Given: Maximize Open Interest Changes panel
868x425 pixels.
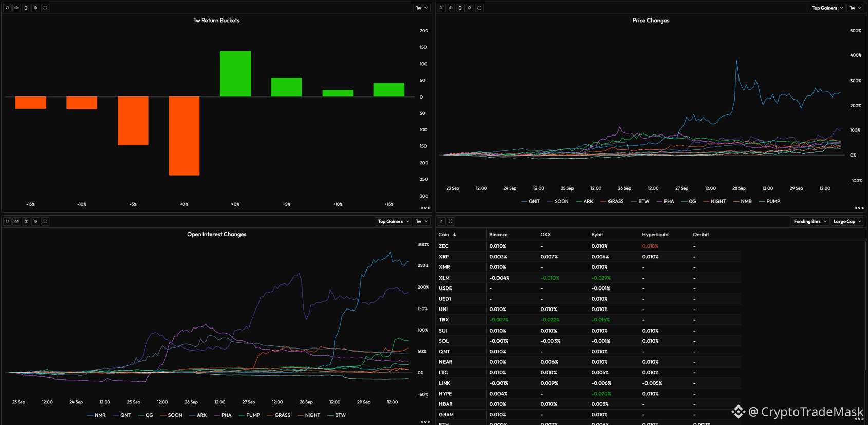Looking at the screenshot, I should [45, 221].
